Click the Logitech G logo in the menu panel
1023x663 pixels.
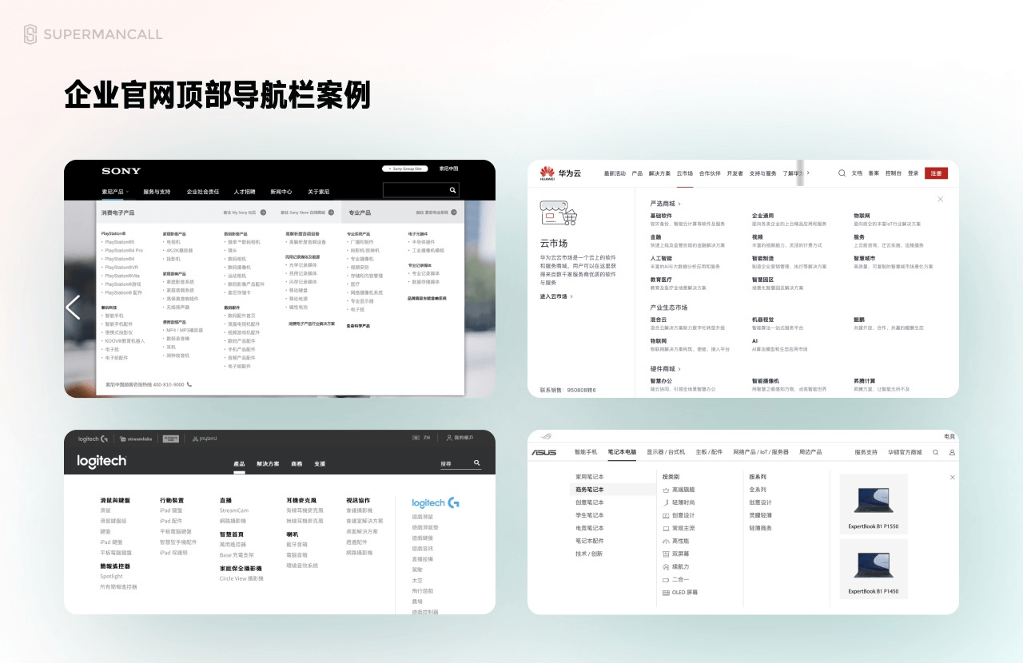(x=436, y=502)
